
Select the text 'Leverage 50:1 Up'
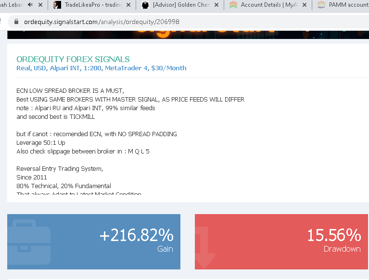point(41,143)
